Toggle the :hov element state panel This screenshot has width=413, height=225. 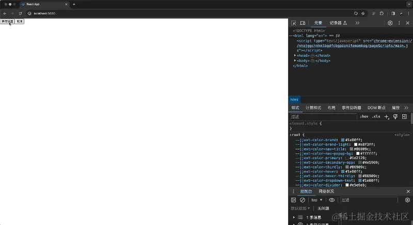(364, 116)
